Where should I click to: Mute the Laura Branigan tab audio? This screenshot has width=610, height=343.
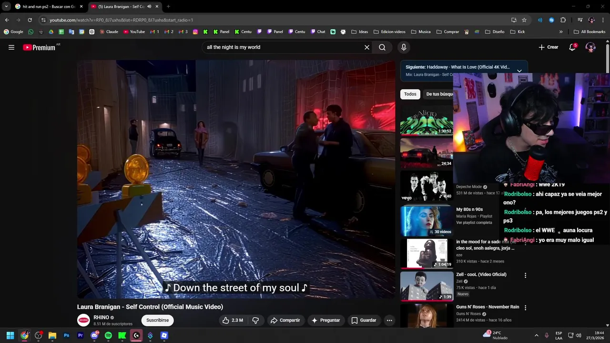pos(149,7)
